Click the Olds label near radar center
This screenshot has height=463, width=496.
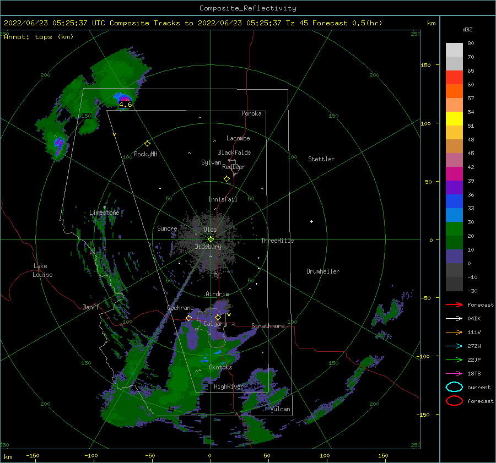pos(210,229)
